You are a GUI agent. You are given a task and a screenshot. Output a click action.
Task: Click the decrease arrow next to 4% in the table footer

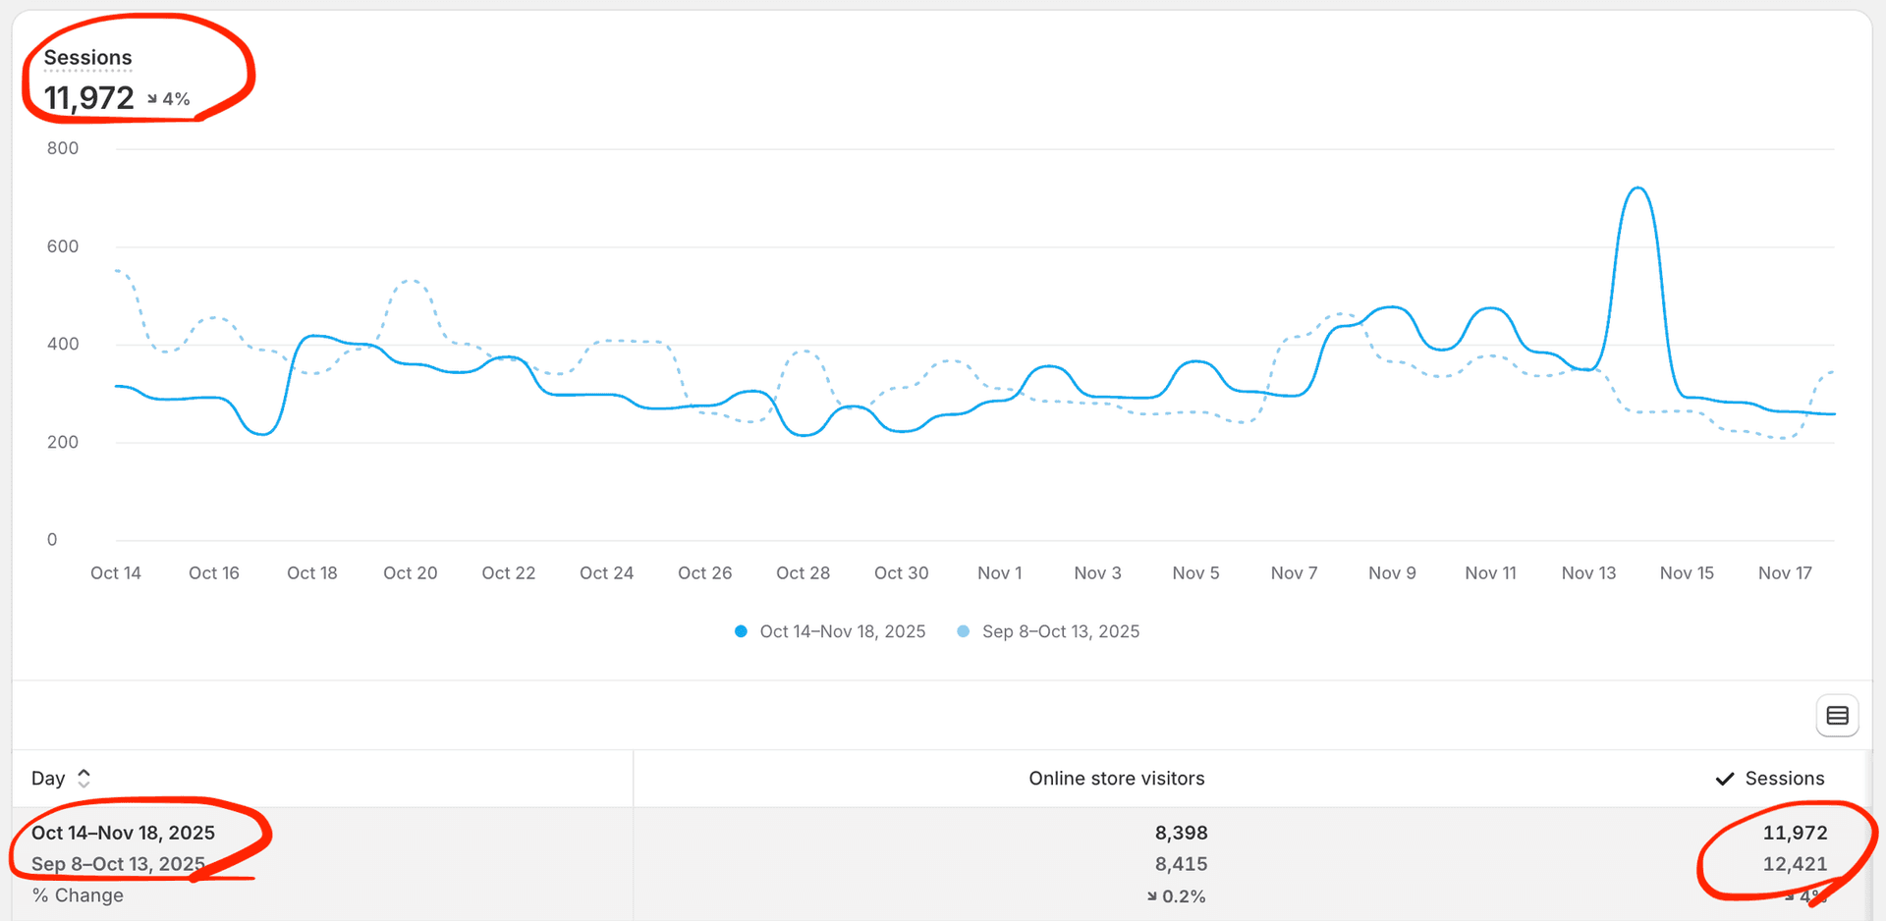tap(1790, 895)
